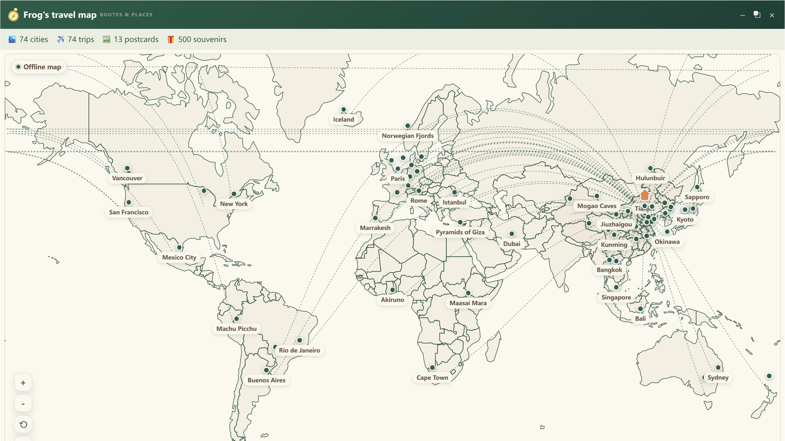Open the Rome place label
785x441 pixels.
(419, 201)
